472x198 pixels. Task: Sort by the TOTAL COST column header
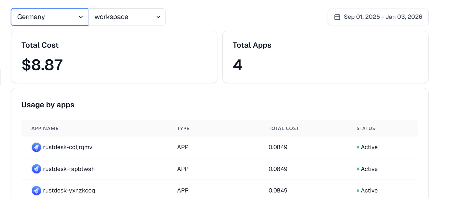coord(284,129)
